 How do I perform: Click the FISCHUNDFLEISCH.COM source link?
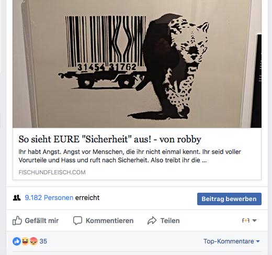point(52,172)
